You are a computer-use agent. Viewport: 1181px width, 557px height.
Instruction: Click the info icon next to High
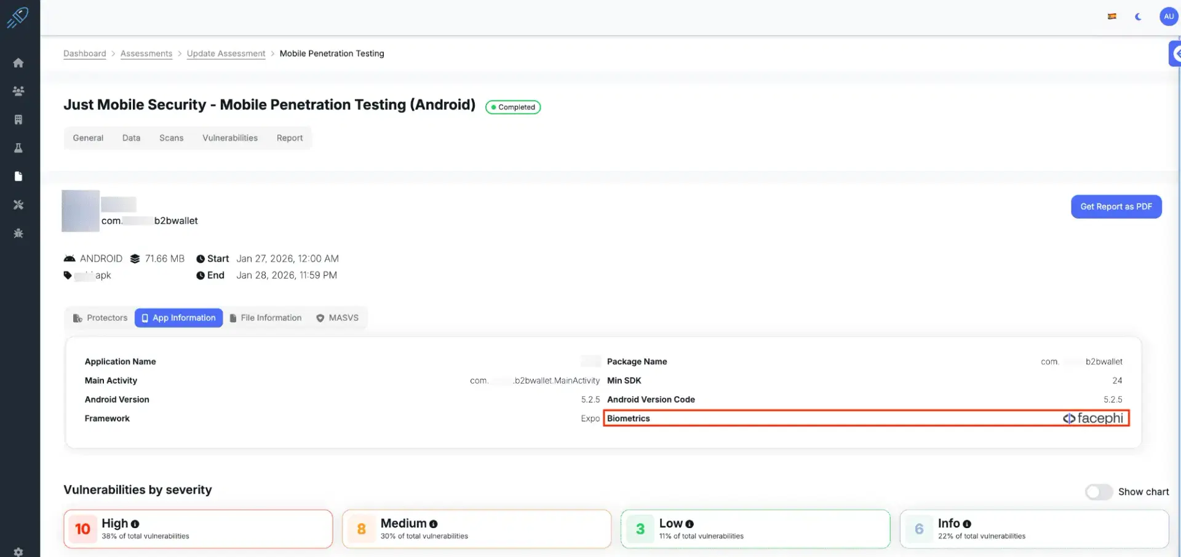(135, 524)
